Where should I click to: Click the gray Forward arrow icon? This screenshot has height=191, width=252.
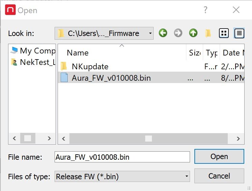[x=178, y=33]
